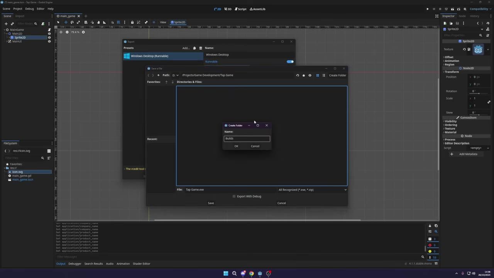
Task: Click Add... preset button
Action: 186,48
